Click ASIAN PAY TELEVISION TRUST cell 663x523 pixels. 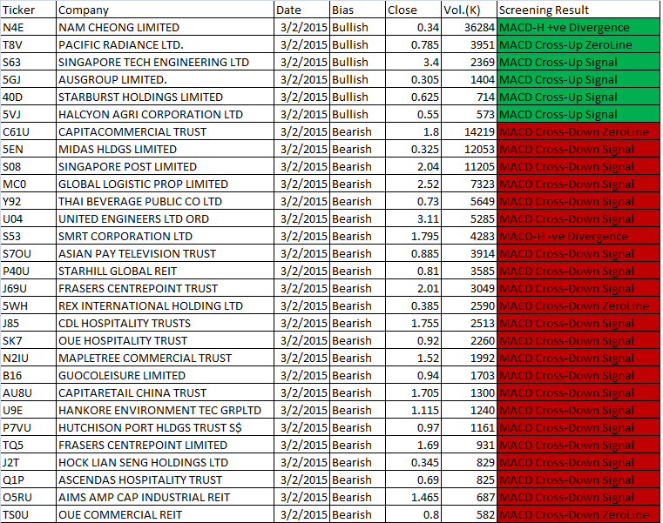coord(165,253)
